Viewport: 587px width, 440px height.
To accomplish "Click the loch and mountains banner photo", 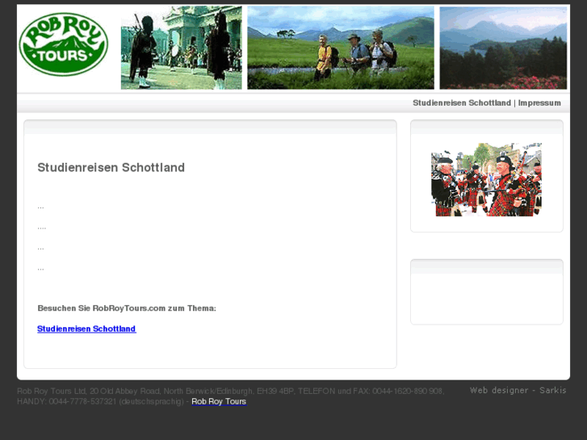I will (503, 48).
